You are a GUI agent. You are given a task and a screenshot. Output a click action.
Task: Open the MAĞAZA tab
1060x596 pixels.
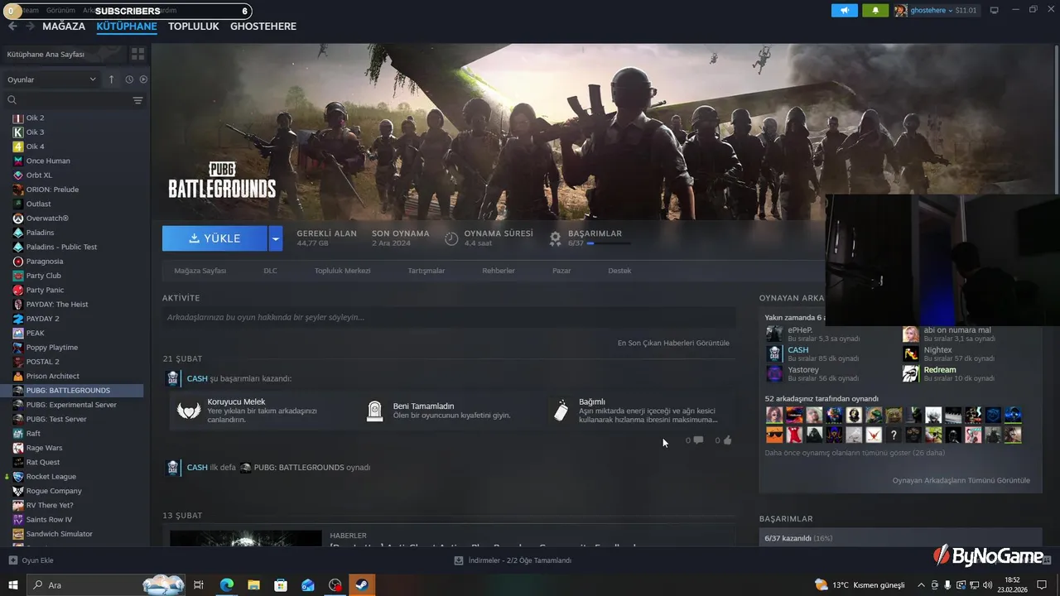64,26
